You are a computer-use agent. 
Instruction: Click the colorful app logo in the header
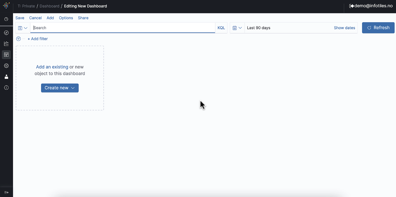pos(6,6)
